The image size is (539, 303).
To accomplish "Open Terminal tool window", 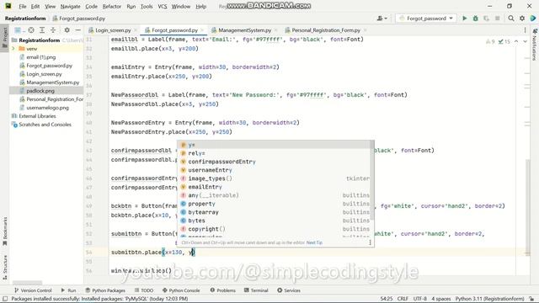I will (256, 290).
